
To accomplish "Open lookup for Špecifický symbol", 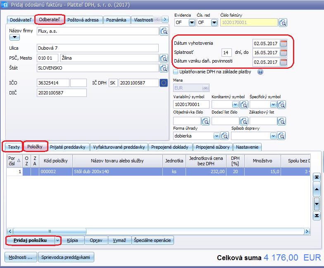I will [282, 104].
